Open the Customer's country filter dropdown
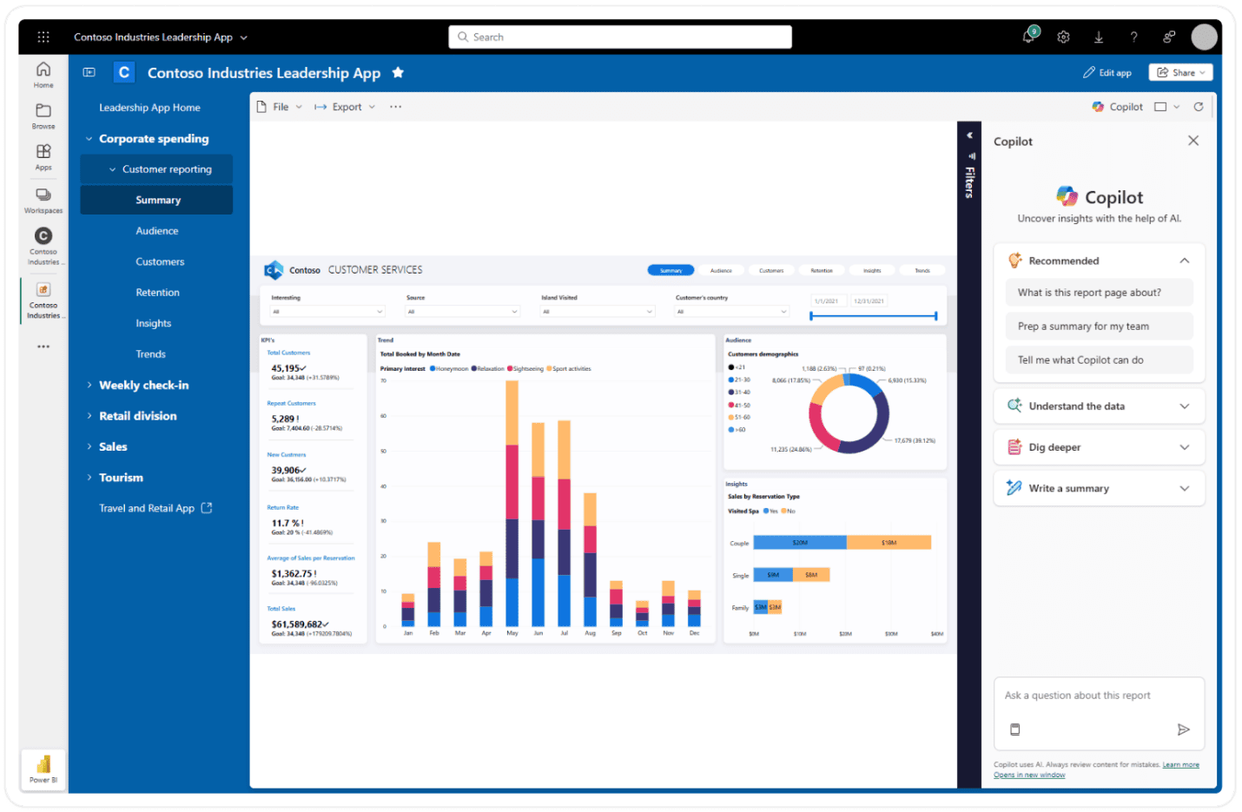The width and height of the screenshot is (1242, 812). pos(732,311)
